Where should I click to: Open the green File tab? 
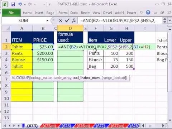point(11,13)
